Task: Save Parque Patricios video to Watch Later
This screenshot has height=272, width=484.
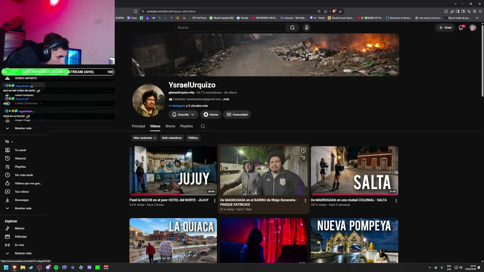Action: point(303,150)
